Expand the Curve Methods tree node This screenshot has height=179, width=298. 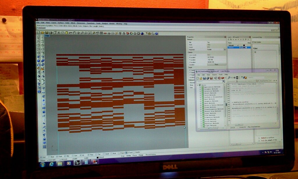click(x=201, y=95)
